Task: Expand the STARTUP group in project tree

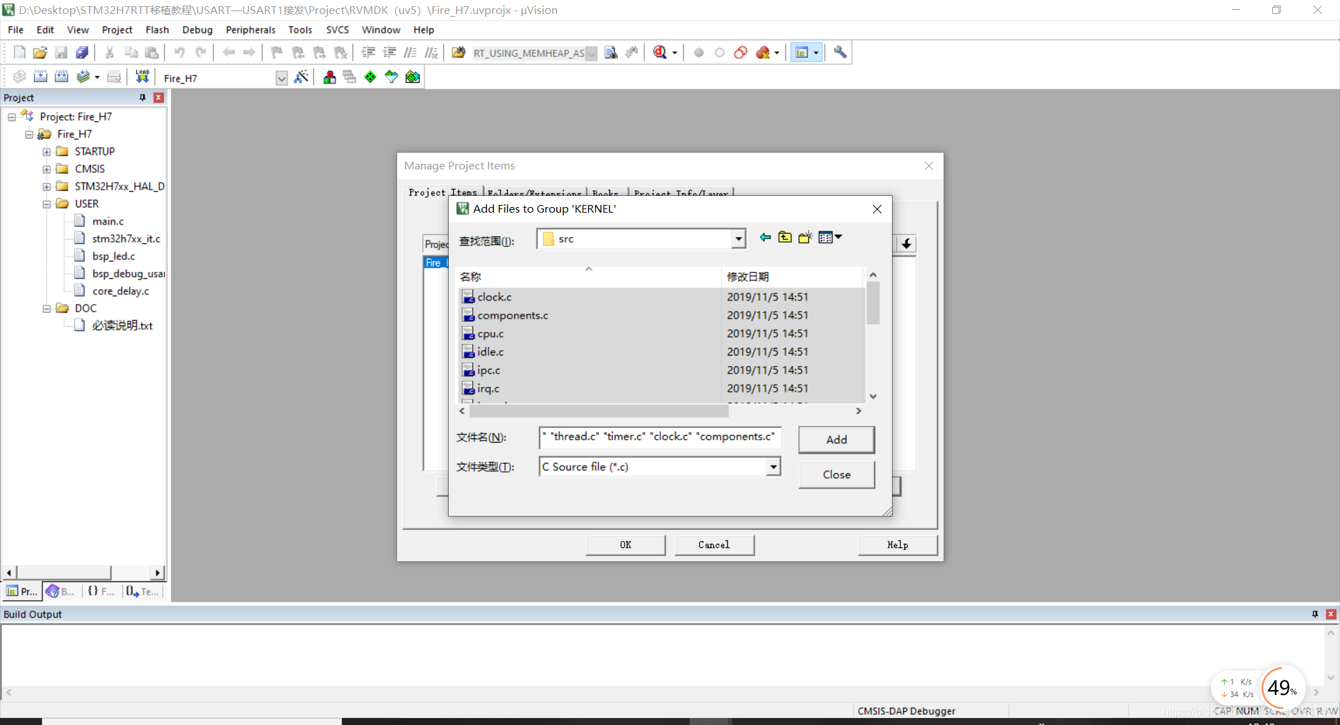Action: 47,151
